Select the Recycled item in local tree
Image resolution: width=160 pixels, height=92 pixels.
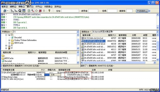click(18, 38)
